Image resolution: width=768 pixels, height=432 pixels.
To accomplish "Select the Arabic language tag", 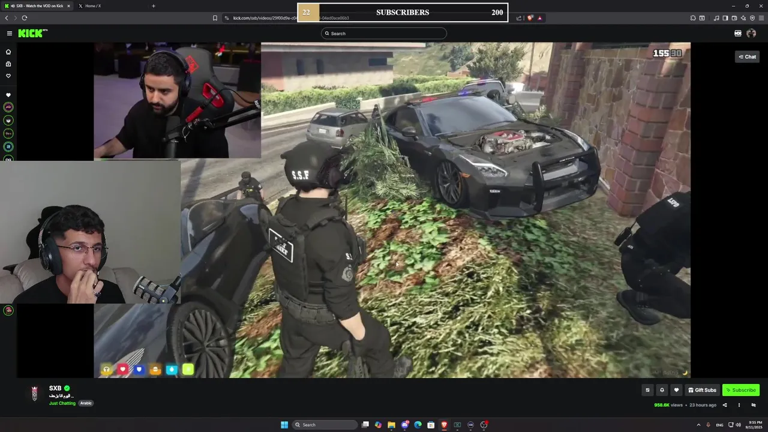I will (x=86, y=403).
